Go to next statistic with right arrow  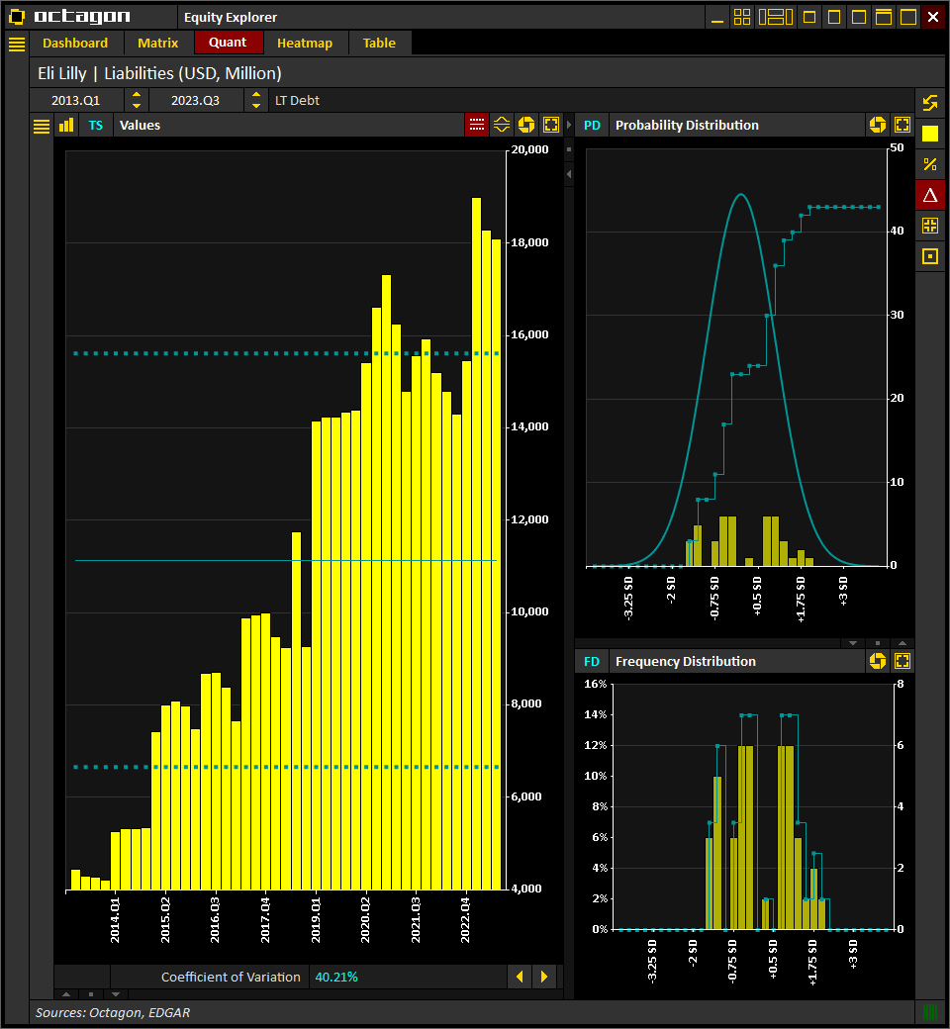tap(544, 977)
